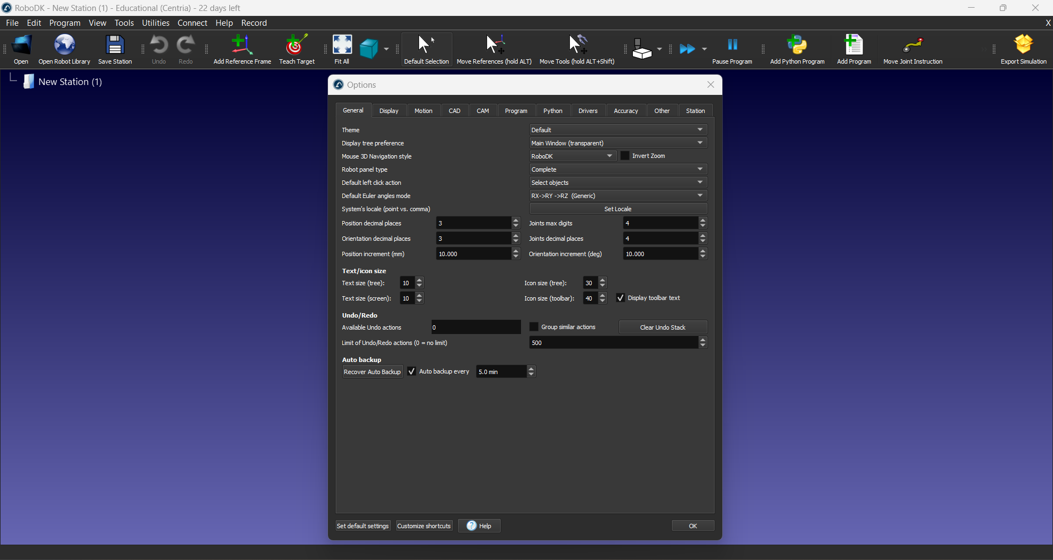Viewport: 1053px width, 560px height.
Task: Add a new Reference Frame
Action: tap(242, 46)
